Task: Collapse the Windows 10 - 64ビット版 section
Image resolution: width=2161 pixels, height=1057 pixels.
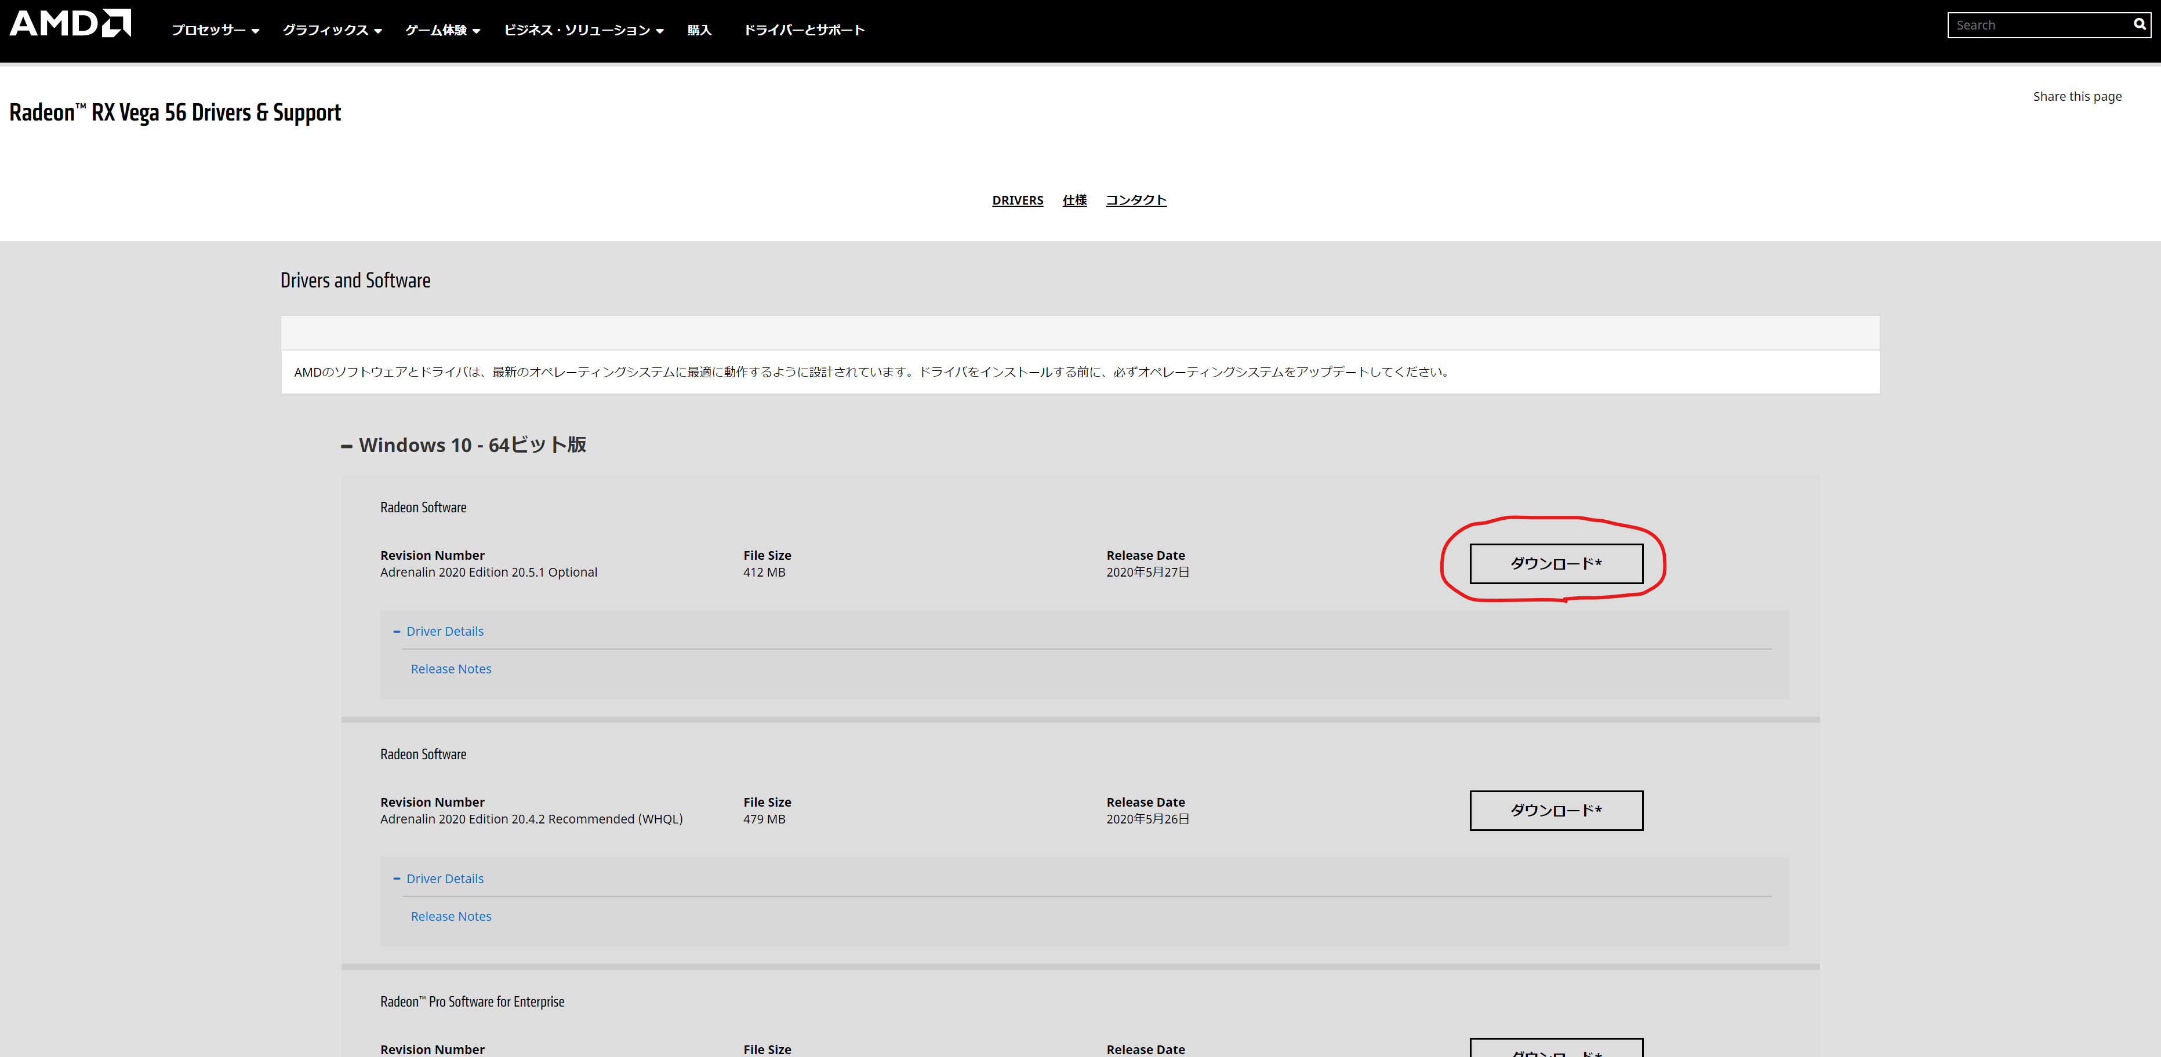Action: click(x=464, y=445)
